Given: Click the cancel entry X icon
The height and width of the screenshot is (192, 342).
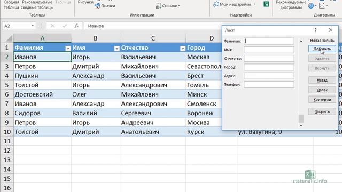Looking at the screenshot, I should pyautogui.click(x=52, y=26).
